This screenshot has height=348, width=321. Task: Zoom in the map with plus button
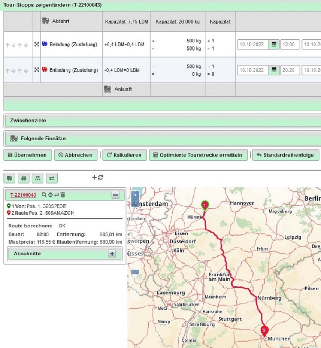(x=135, y=195)
